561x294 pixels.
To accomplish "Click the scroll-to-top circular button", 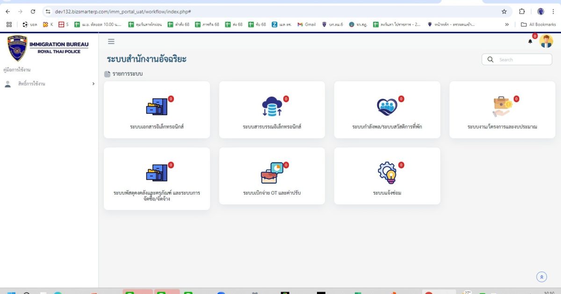I will tap(541, 277).
